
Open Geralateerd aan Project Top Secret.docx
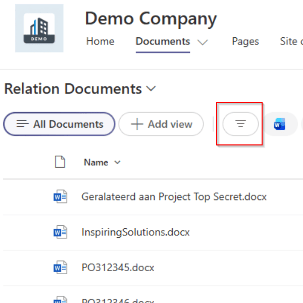tap(174, 197)
